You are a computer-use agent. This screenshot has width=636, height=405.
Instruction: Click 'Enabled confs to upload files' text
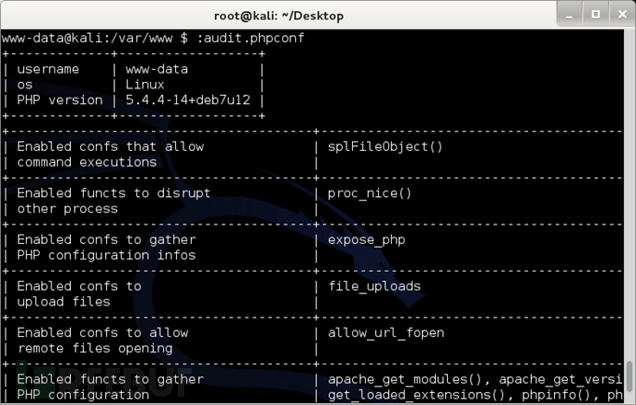click(79, 294)
